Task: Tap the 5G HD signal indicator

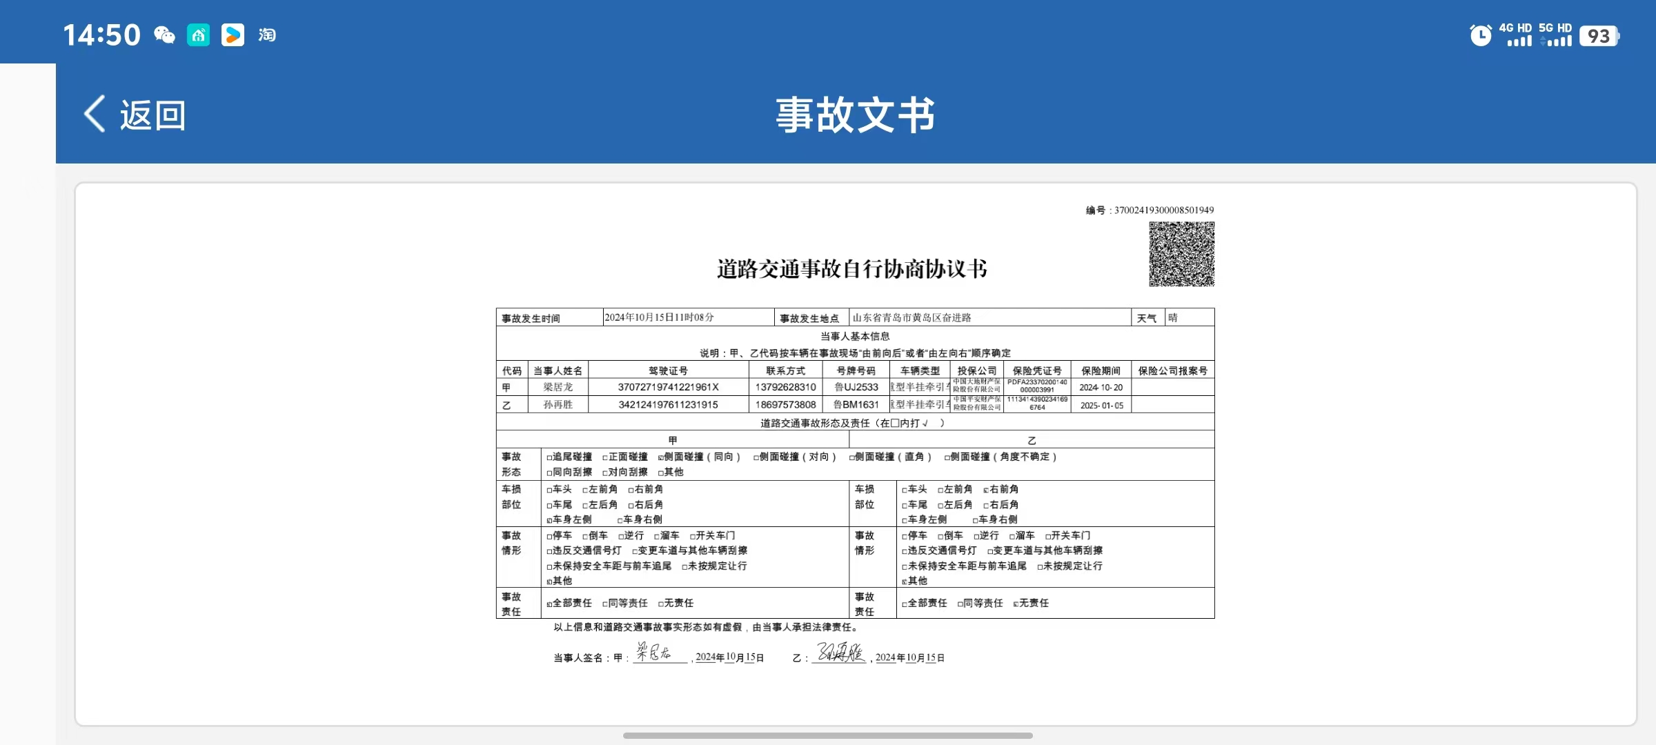Action: [x=1555, y=35]
